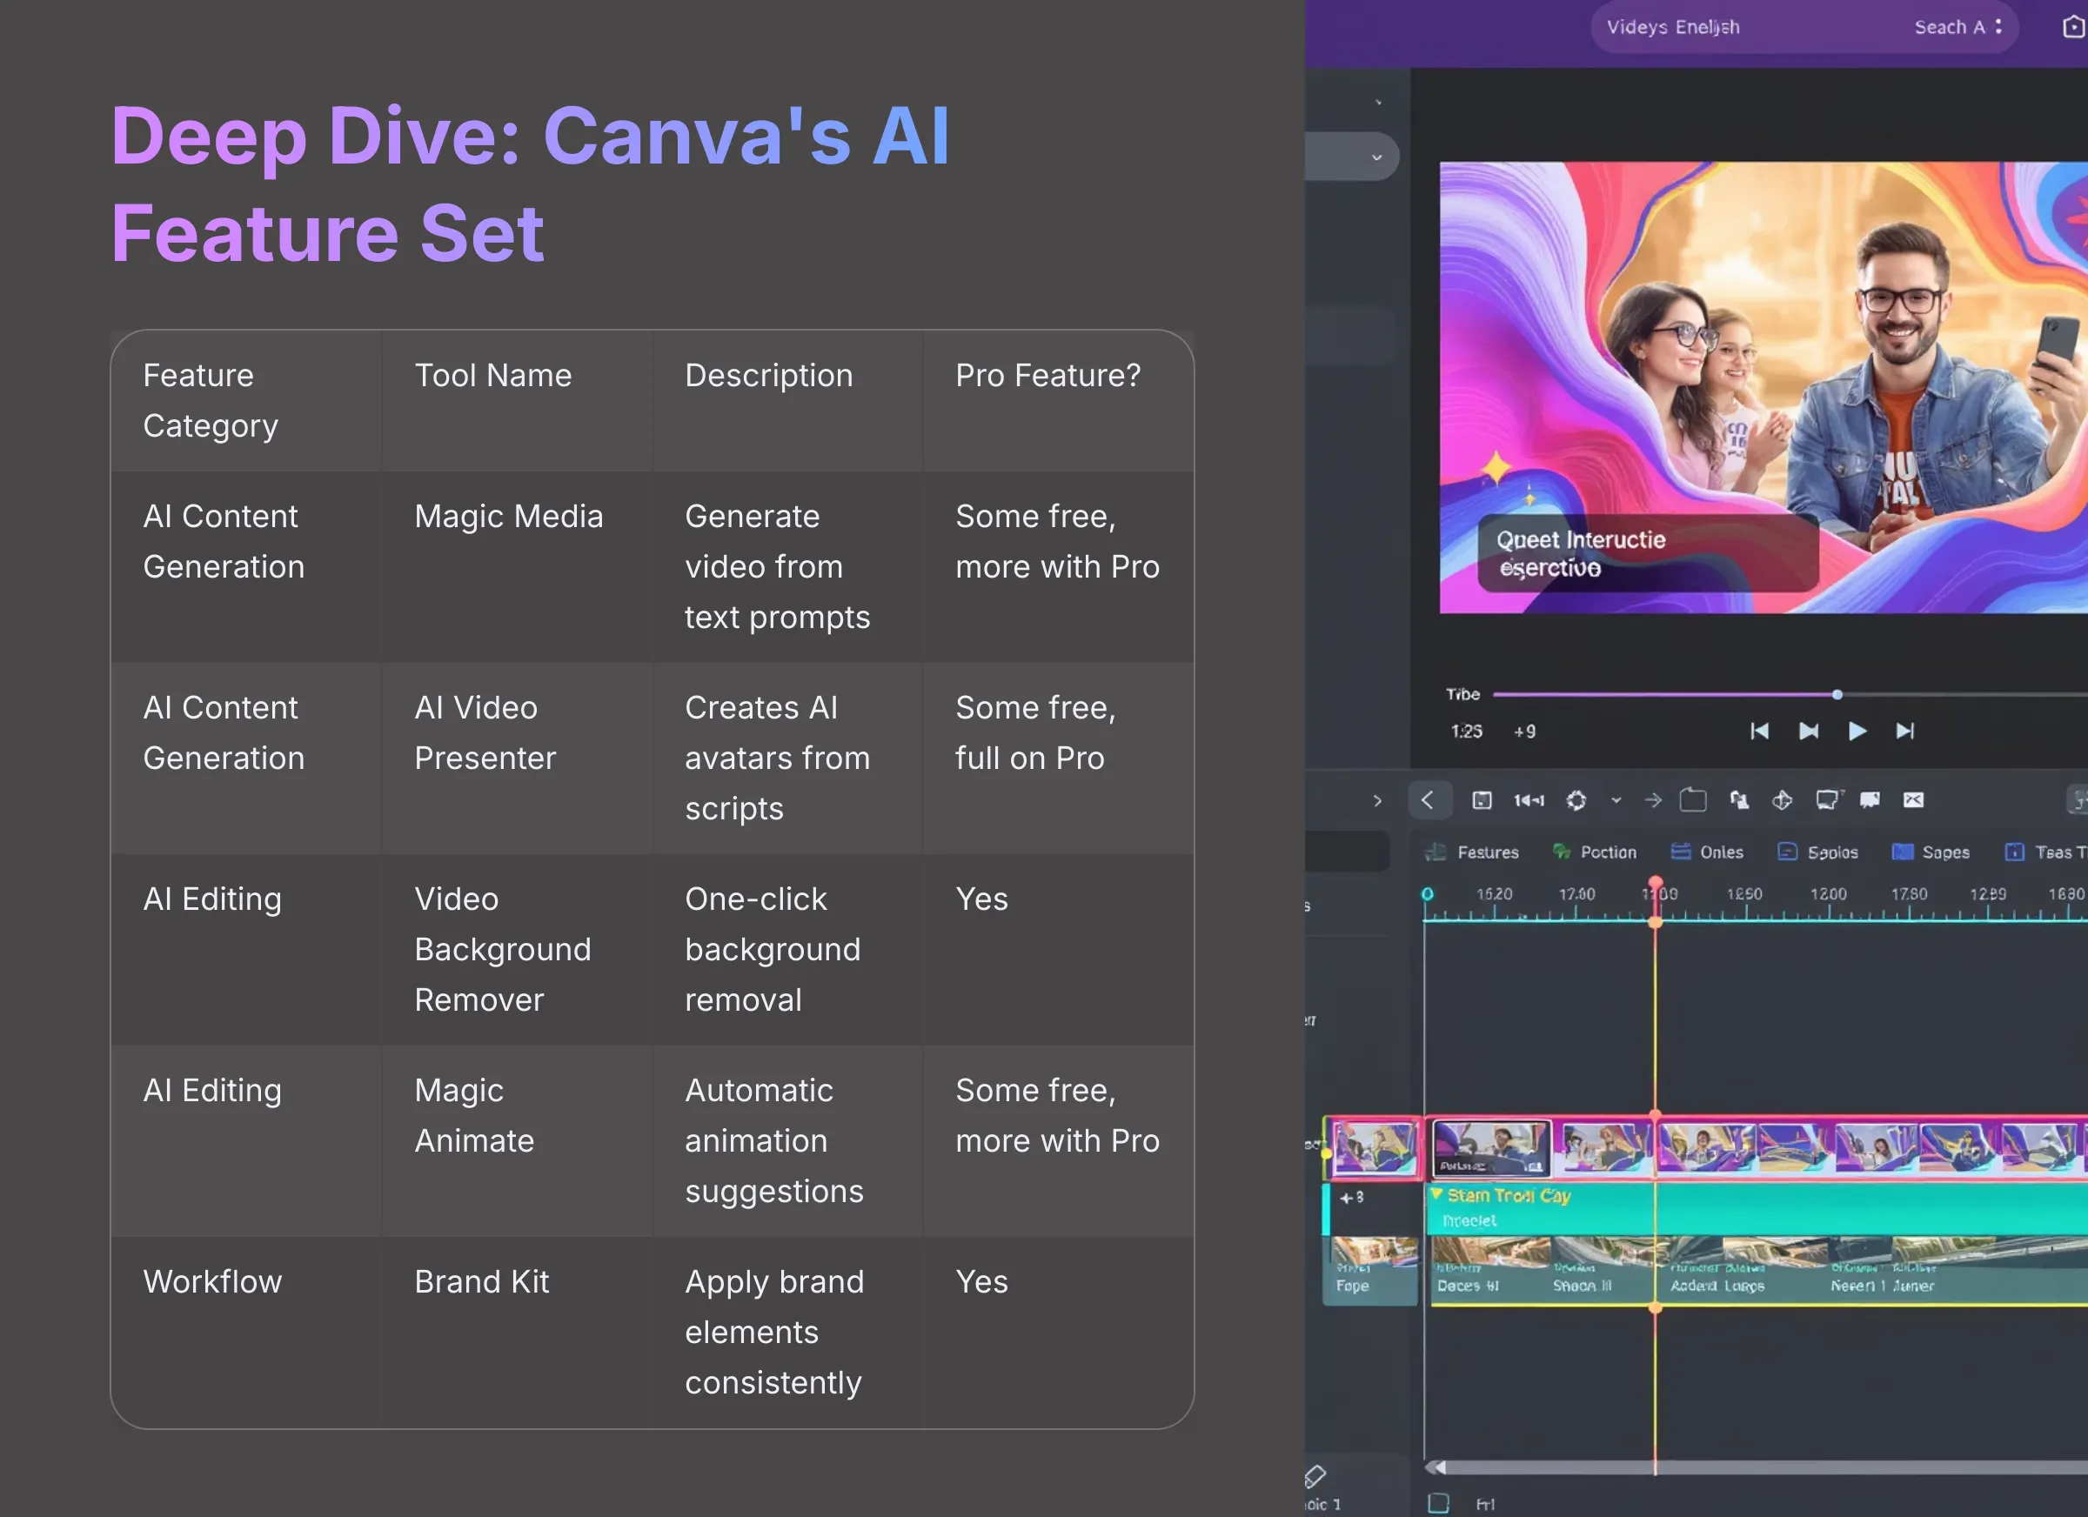
Task: Click the eraser icon at bottom left
Action: pyautogui.click(x=1315, y=1476)
